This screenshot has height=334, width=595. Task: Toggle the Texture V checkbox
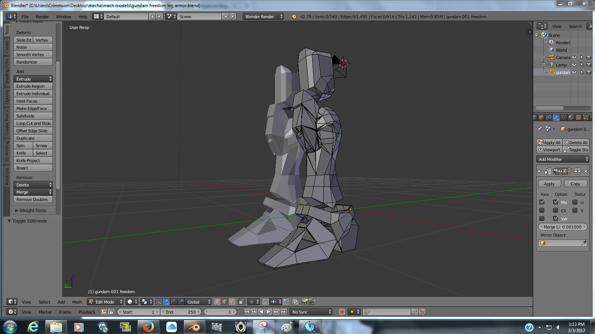575,210
